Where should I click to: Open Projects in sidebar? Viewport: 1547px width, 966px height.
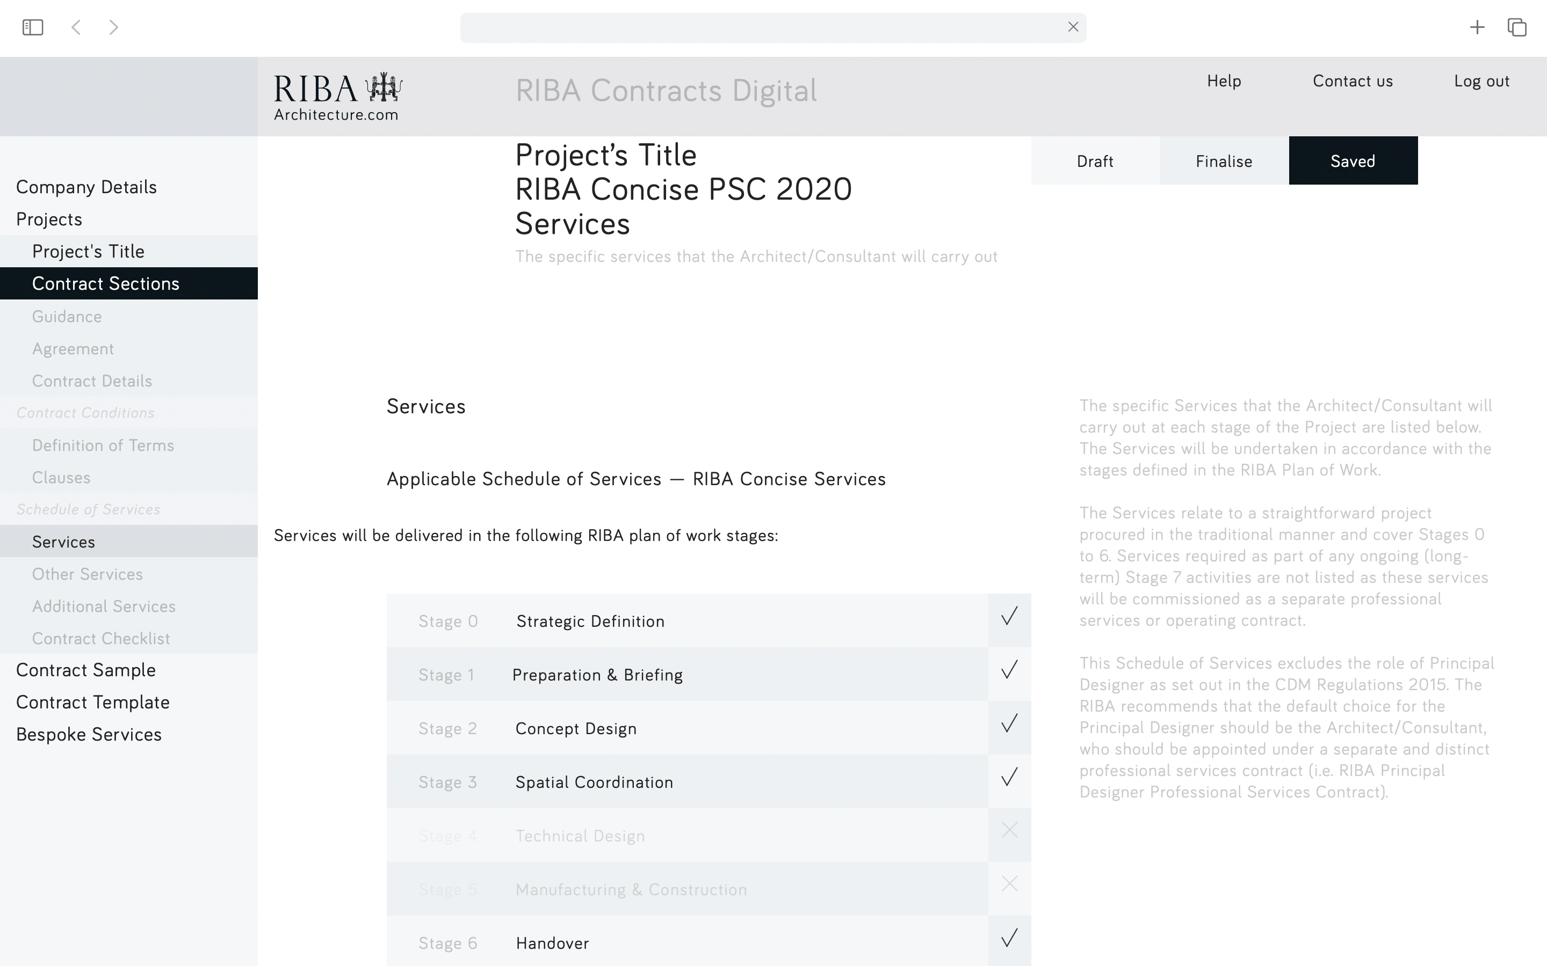coord(49,219)
